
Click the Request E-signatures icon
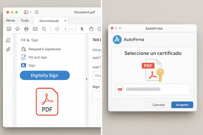click(x=24, y=49)
